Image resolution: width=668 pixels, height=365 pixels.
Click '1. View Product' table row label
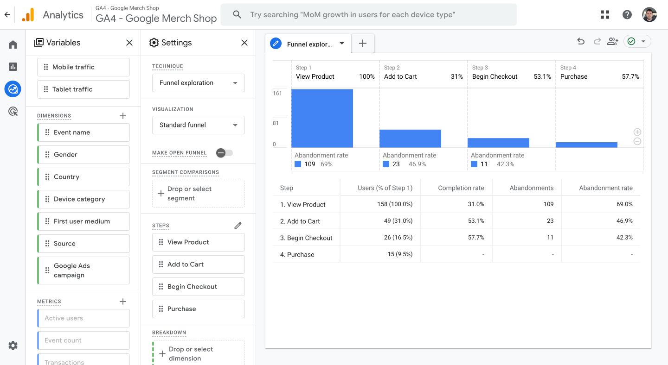click(303, 205)
